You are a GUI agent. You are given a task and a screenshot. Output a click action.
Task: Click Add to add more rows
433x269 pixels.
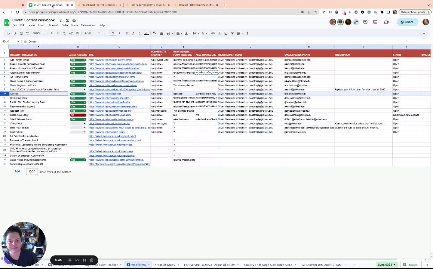[17, 171]
